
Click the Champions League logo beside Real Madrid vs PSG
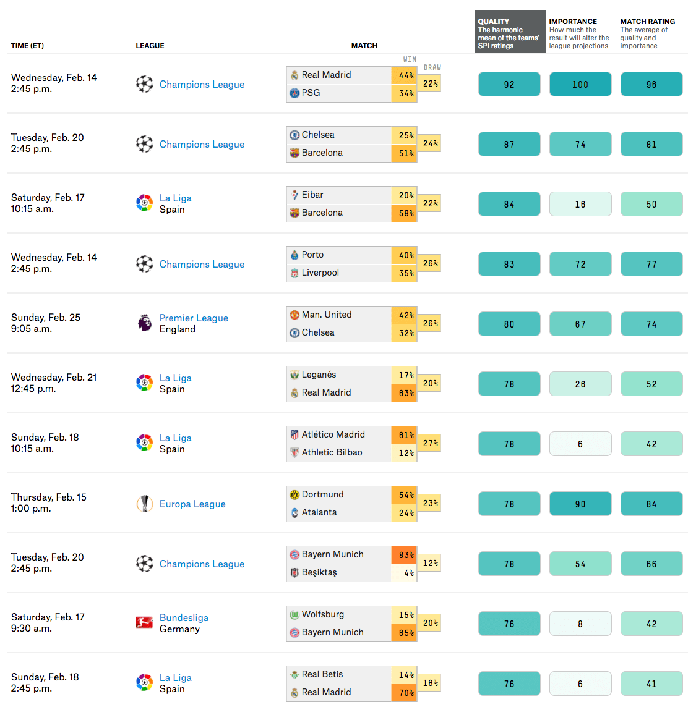pyautogui.click(x=145, y=84)
